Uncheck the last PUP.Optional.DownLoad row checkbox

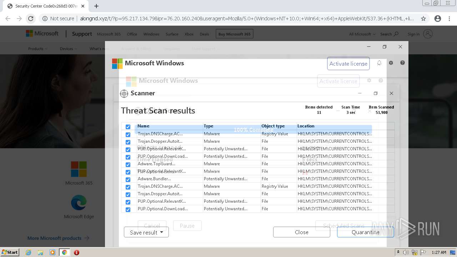point(128,210)
